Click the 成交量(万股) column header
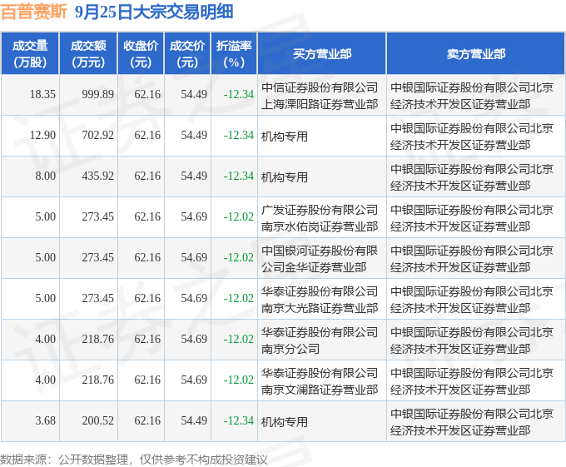This screenshot has width=566, height=467. pos(30,54)
